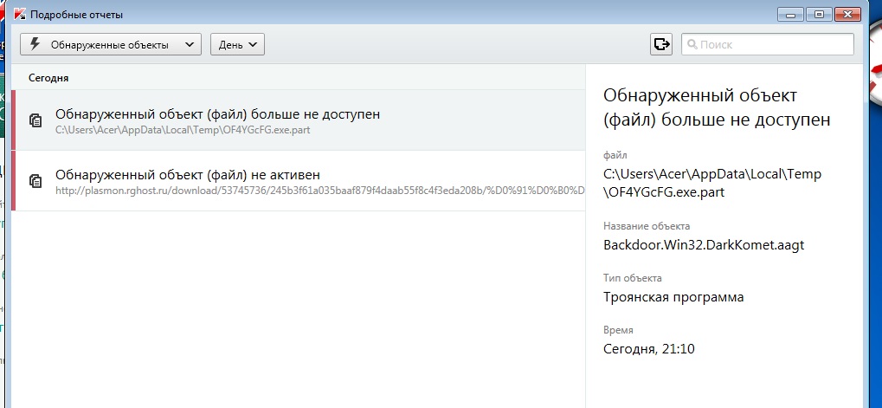Click the plasmon.rghost.ru download URL
The image size is (882, 408).
312,189
